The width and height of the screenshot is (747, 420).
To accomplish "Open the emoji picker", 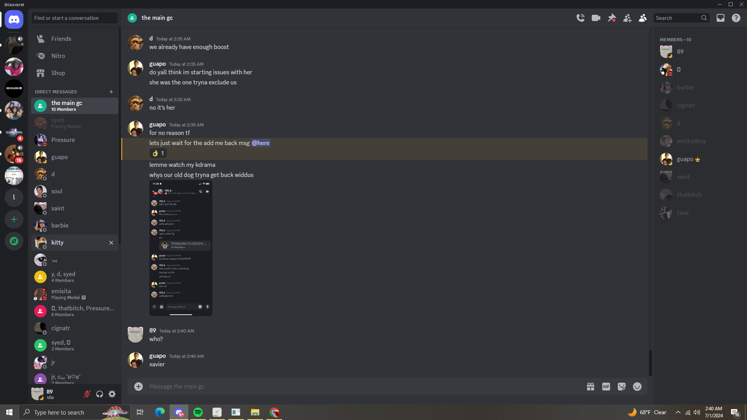I will click(x=637, y=387).
